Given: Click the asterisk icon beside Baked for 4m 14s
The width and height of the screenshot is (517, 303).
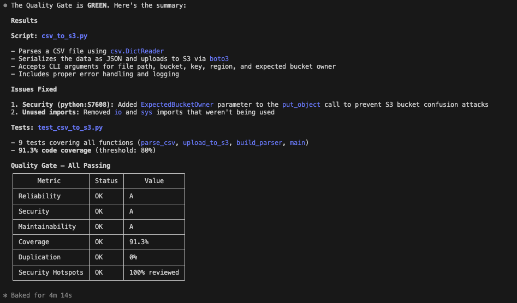Looking at the screenshot, I should tap(5, 295).
